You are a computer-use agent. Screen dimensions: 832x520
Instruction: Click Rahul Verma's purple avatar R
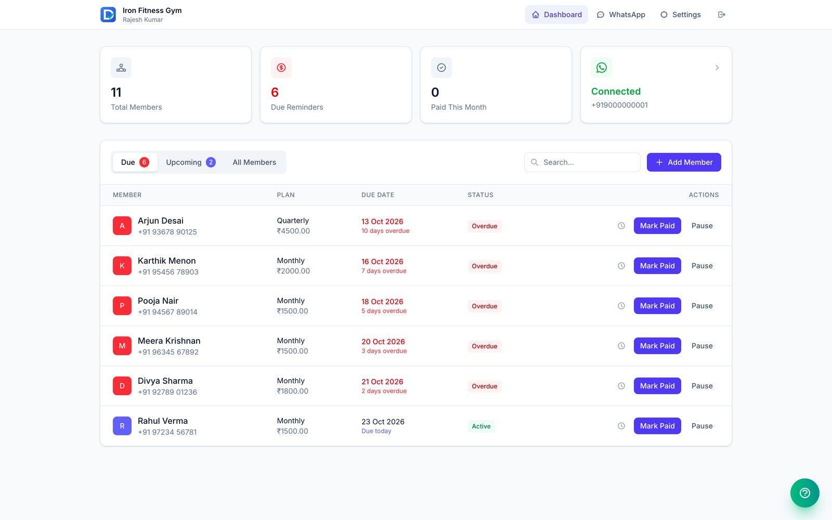122,426
